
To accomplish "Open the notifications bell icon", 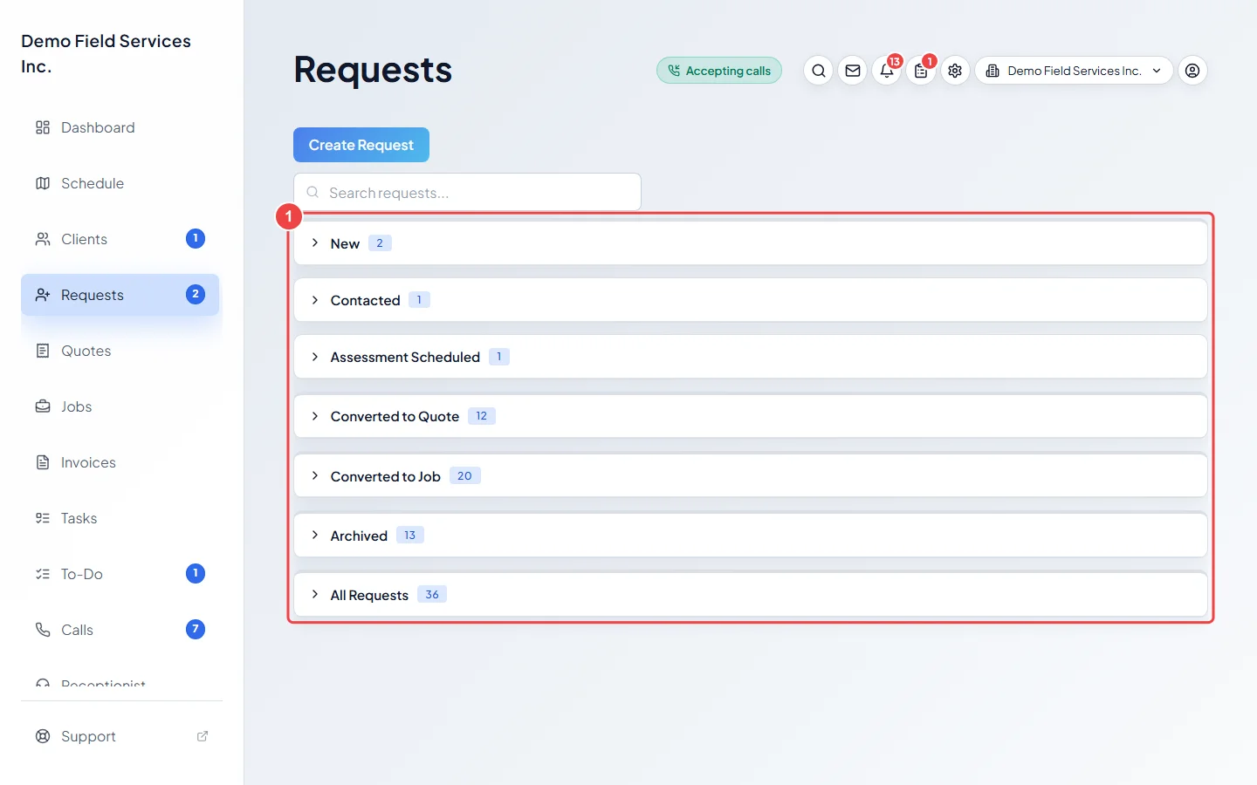I will [887, 71].
